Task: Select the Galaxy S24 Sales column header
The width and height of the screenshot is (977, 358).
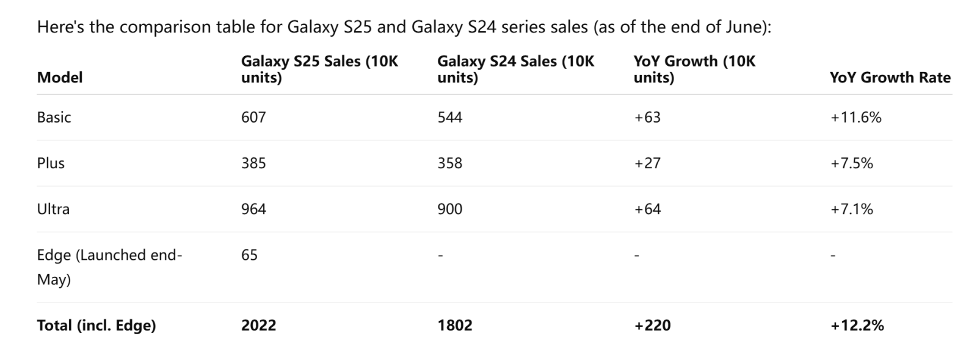Action: click(515, 70)
